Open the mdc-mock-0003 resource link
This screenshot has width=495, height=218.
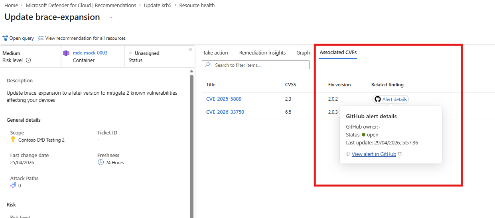coord(90,53)
